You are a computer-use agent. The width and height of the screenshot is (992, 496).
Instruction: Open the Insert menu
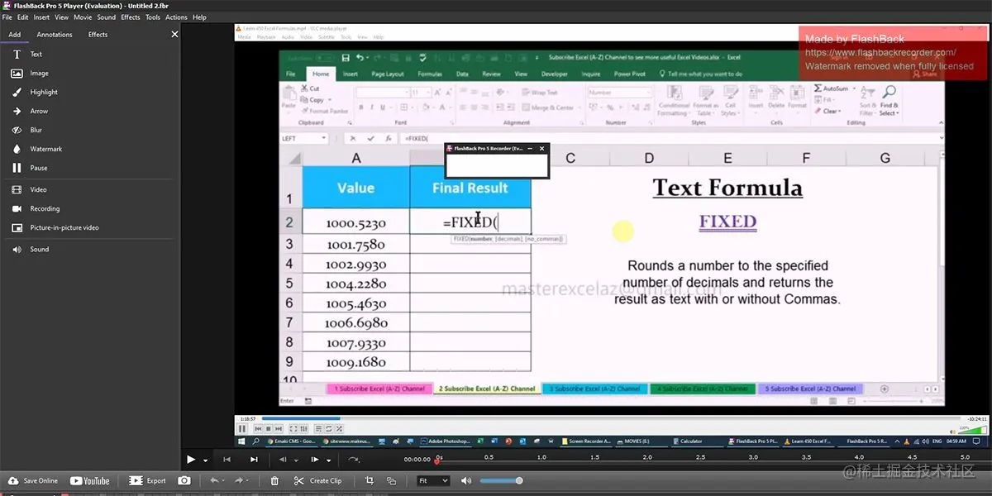point(41,17)
